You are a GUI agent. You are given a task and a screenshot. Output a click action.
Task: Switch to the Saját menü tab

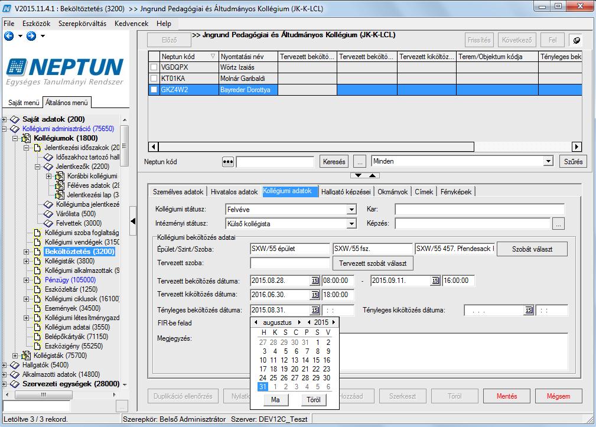point(24,103)
